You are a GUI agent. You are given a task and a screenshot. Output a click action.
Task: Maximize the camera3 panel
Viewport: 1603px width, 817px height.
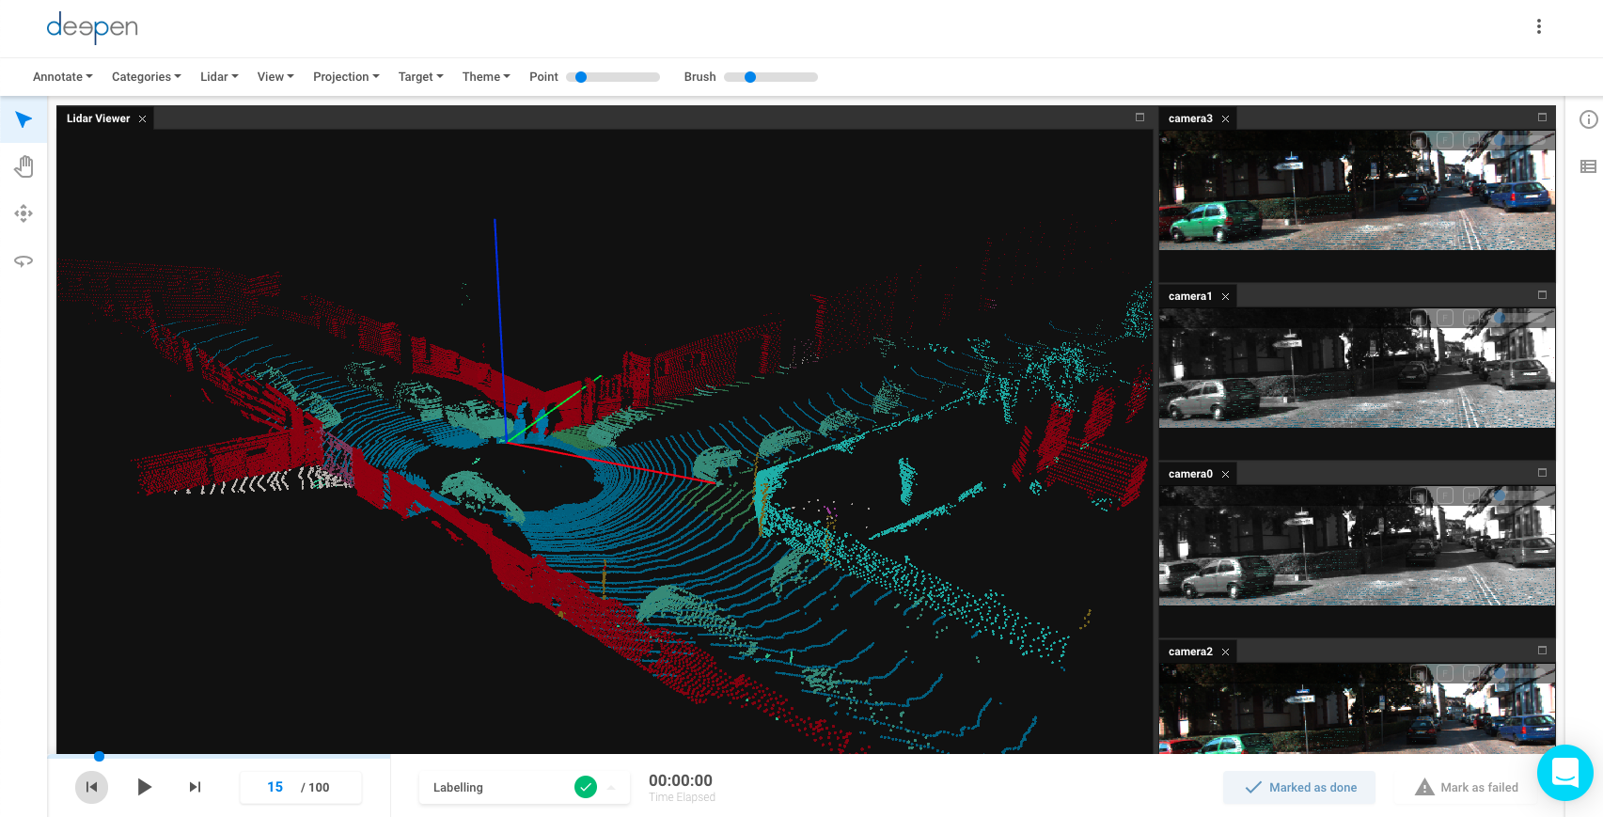click(x=1542, y=118)
